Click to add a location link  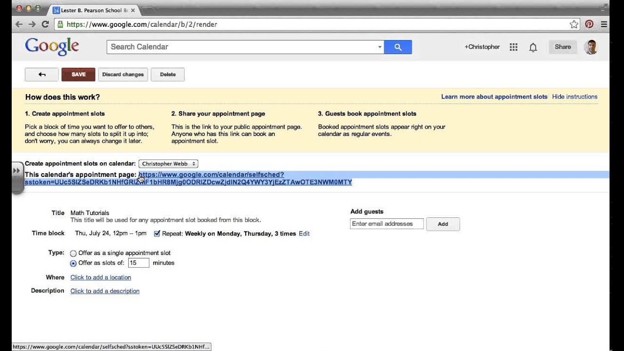[100, 277]
